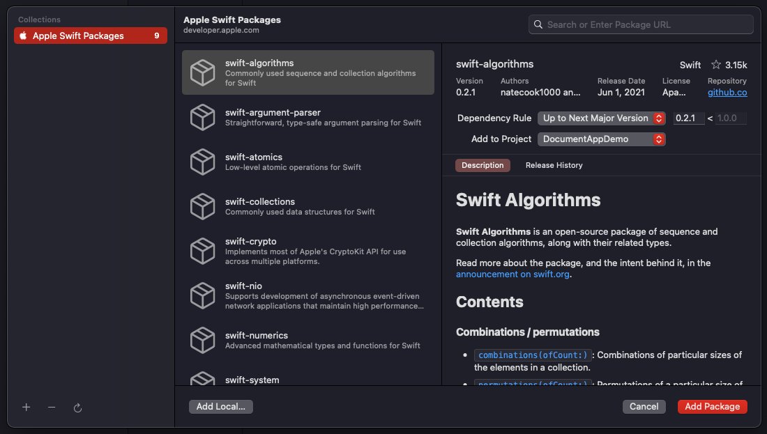
Task: Select the swift-argument-parser package row
Action: 308,117
